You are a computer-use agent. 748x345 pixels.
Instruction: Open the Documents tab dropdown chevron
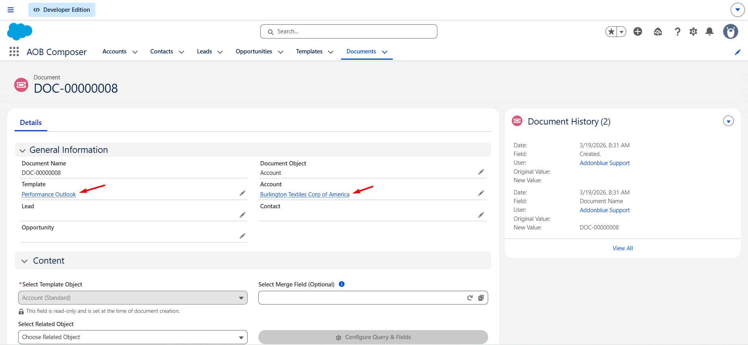pos(385,52)
